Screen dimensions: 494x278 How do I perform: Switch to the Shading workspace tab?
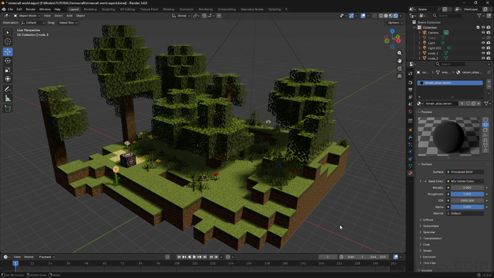(x=168, y=9)
